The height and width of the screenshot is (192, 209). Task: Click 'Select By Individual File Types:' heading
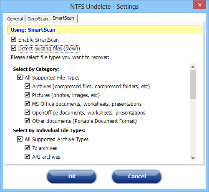coord(49,130)
